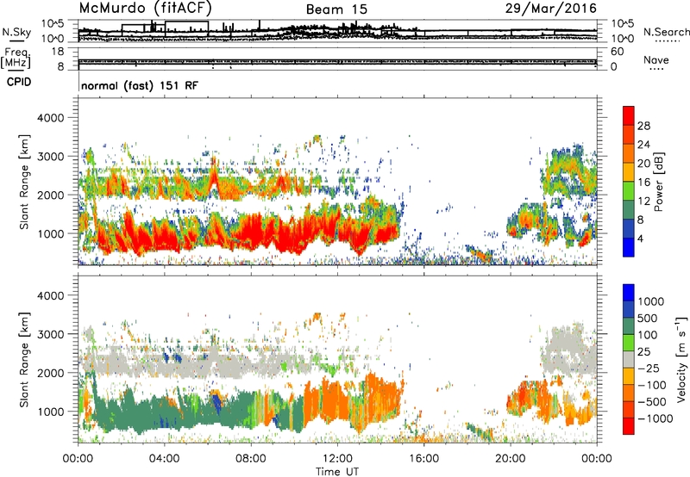Screen dimensions: 690x477
Task: Click the date '29/Mar/2016'
Action: [551, 8]
